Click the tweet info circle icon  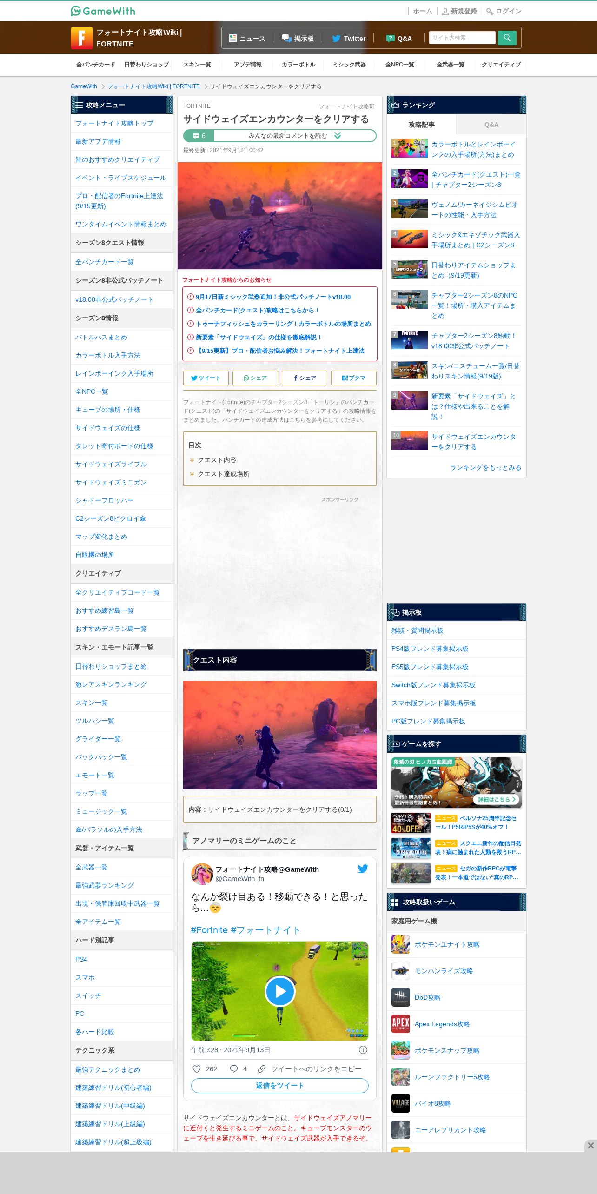pyautogui.click(x=363, y=1050)
